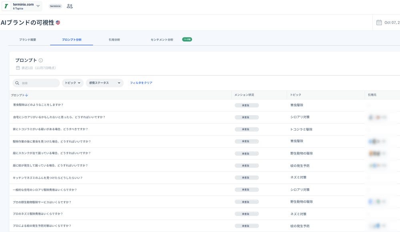Screen dimensions: 400x232
Task: Click the Terminix green T logo icon
Action: click(6, 6)
